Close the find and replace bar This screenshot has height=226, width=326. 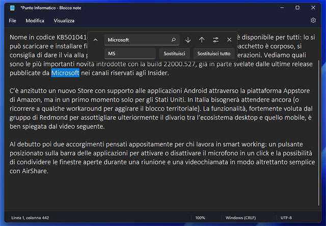pyautogui.click(x=229, y=40)
